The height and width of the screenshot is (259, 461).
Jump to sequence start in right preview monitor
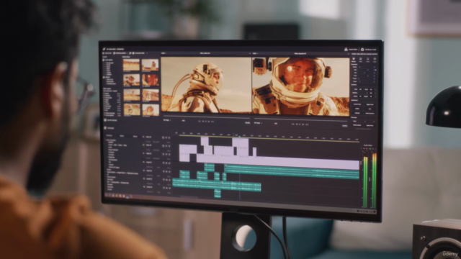point(293,124)
